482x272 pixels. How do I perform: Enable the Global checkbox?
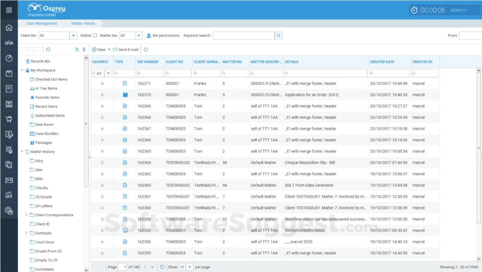(95, 36)
